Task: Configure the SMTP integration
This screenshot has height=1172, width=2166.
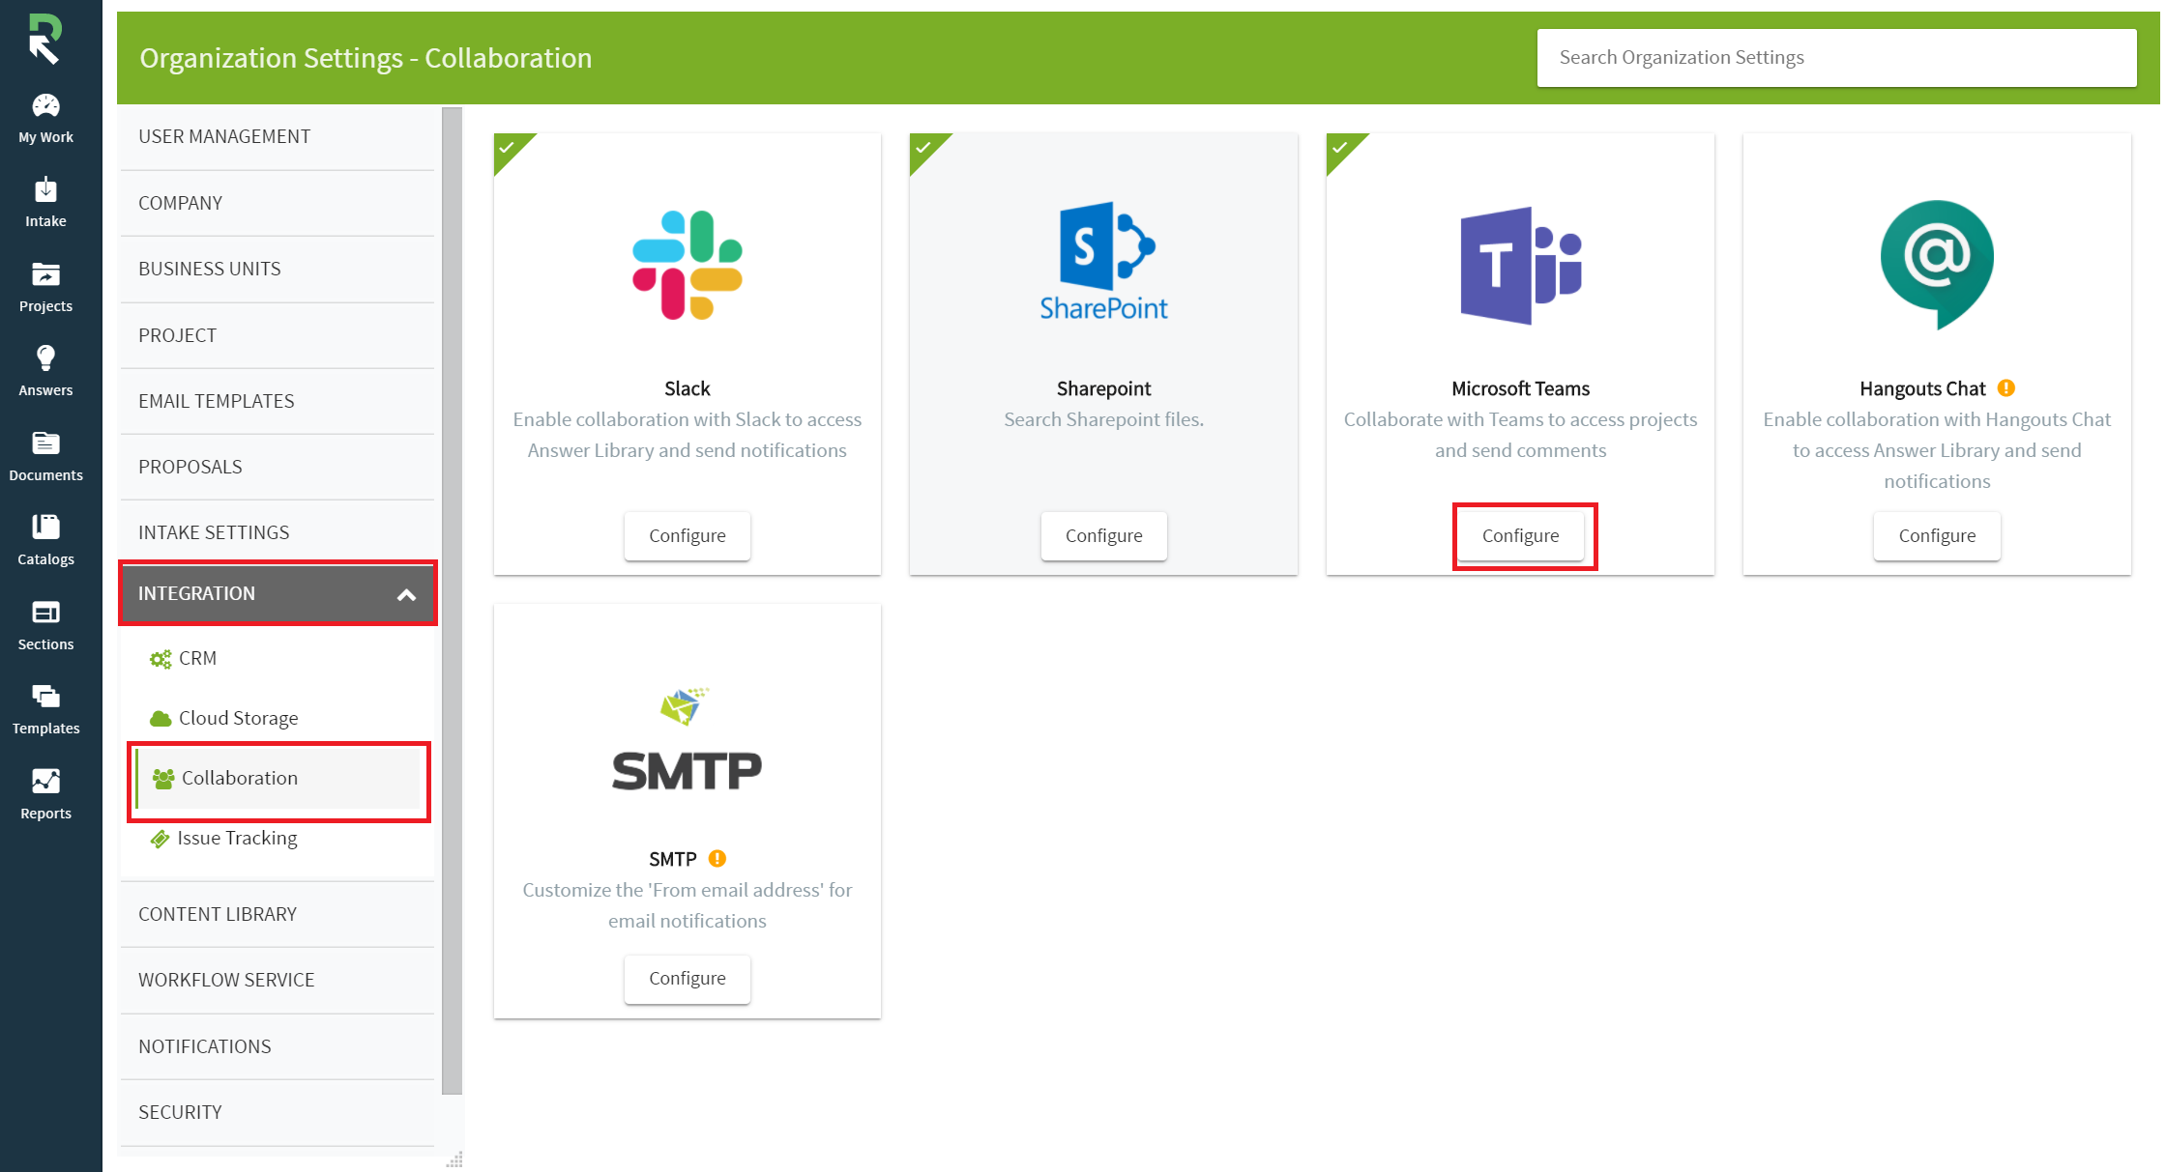Action: (x=688, y=979)
